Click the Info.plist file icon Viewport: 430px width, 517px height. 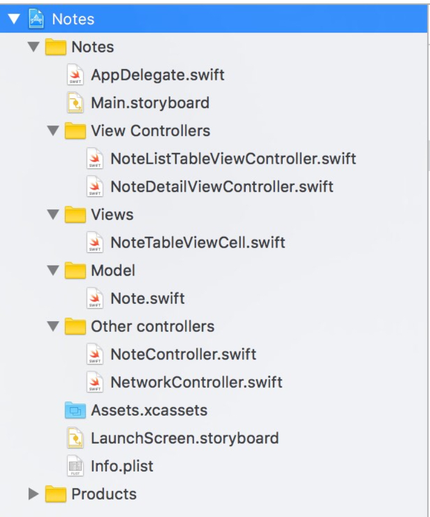[75, 466]
